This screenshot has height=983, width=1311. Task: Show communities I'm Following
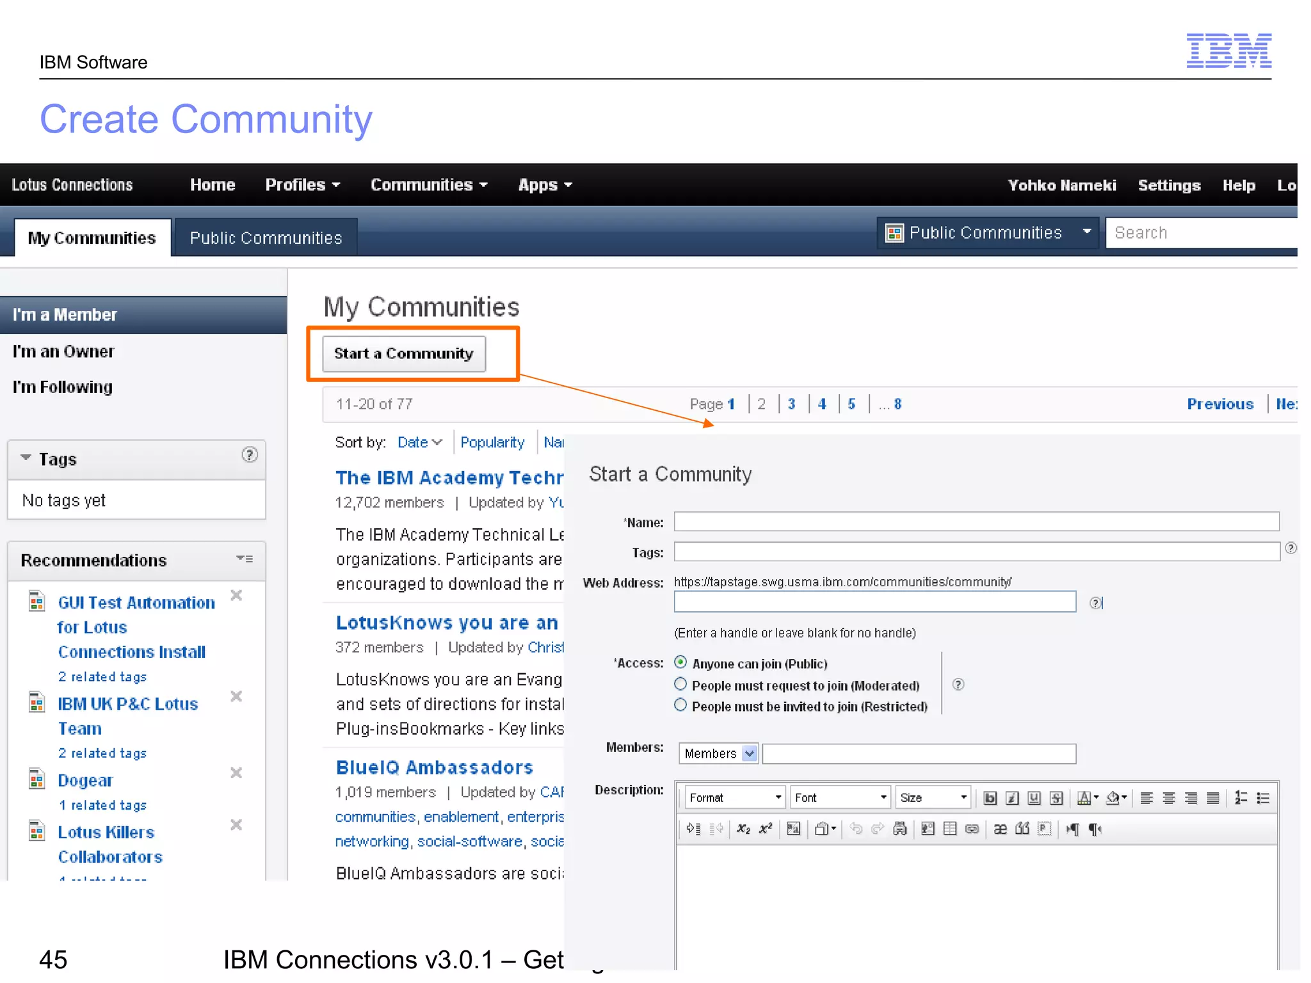point(63,387)
